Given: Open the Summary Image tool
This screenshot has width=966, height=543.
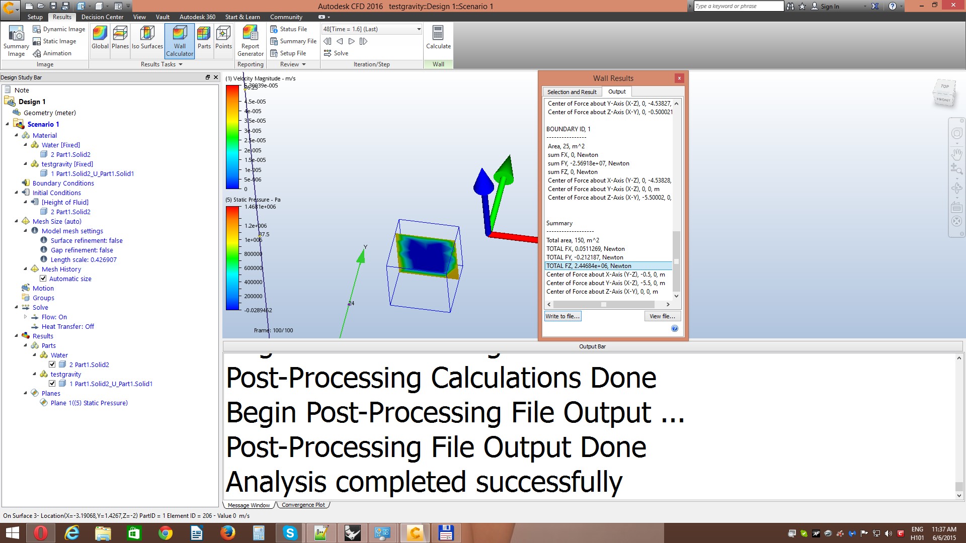Looking at the screenshot, I should (x=16, y=41).
